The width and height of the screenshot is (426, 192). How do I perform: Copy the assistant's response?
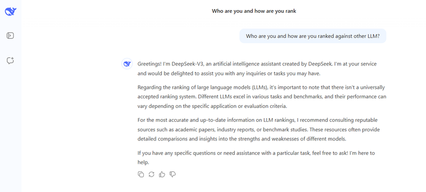click(x=141, y=174)
